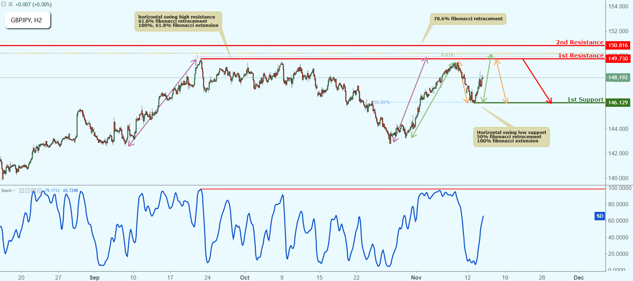This screenshot has width=633, height=281.
Task: Click the Stoch value 65.7298
Action: [x=71, y=191]
